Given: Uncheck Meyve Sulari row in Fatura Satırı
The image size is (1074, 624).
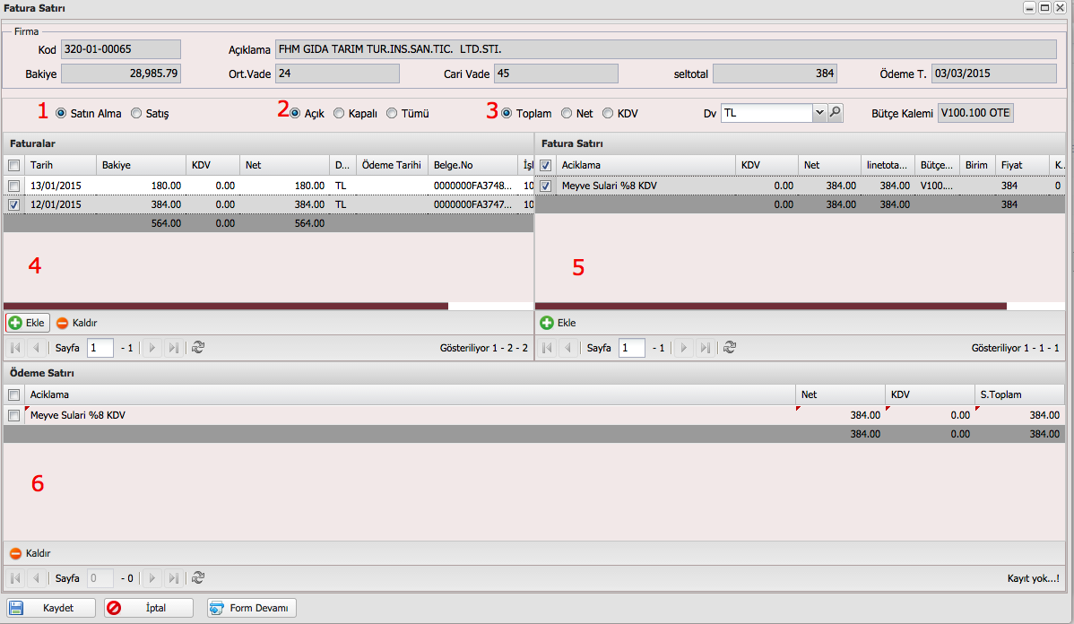Looking at the screenshot, I should pyautogui.click(x=545, y=186).
